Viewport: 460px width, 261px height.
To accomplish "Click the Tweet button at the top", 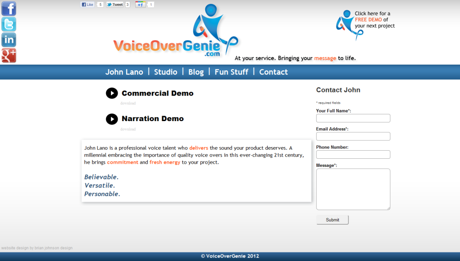I will click(114, 4).
